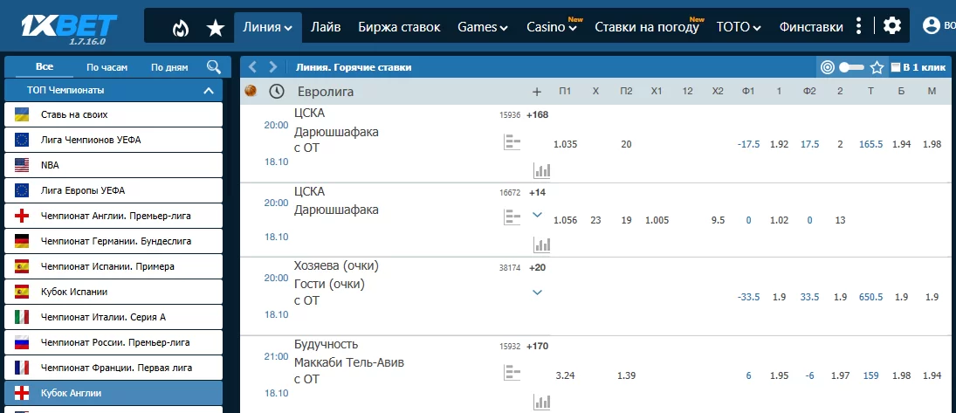Bet on odds 9.5 in second ЦСКА row
Image resolution: width=956 pixels, height=413 pixels.
pos(718,220)
